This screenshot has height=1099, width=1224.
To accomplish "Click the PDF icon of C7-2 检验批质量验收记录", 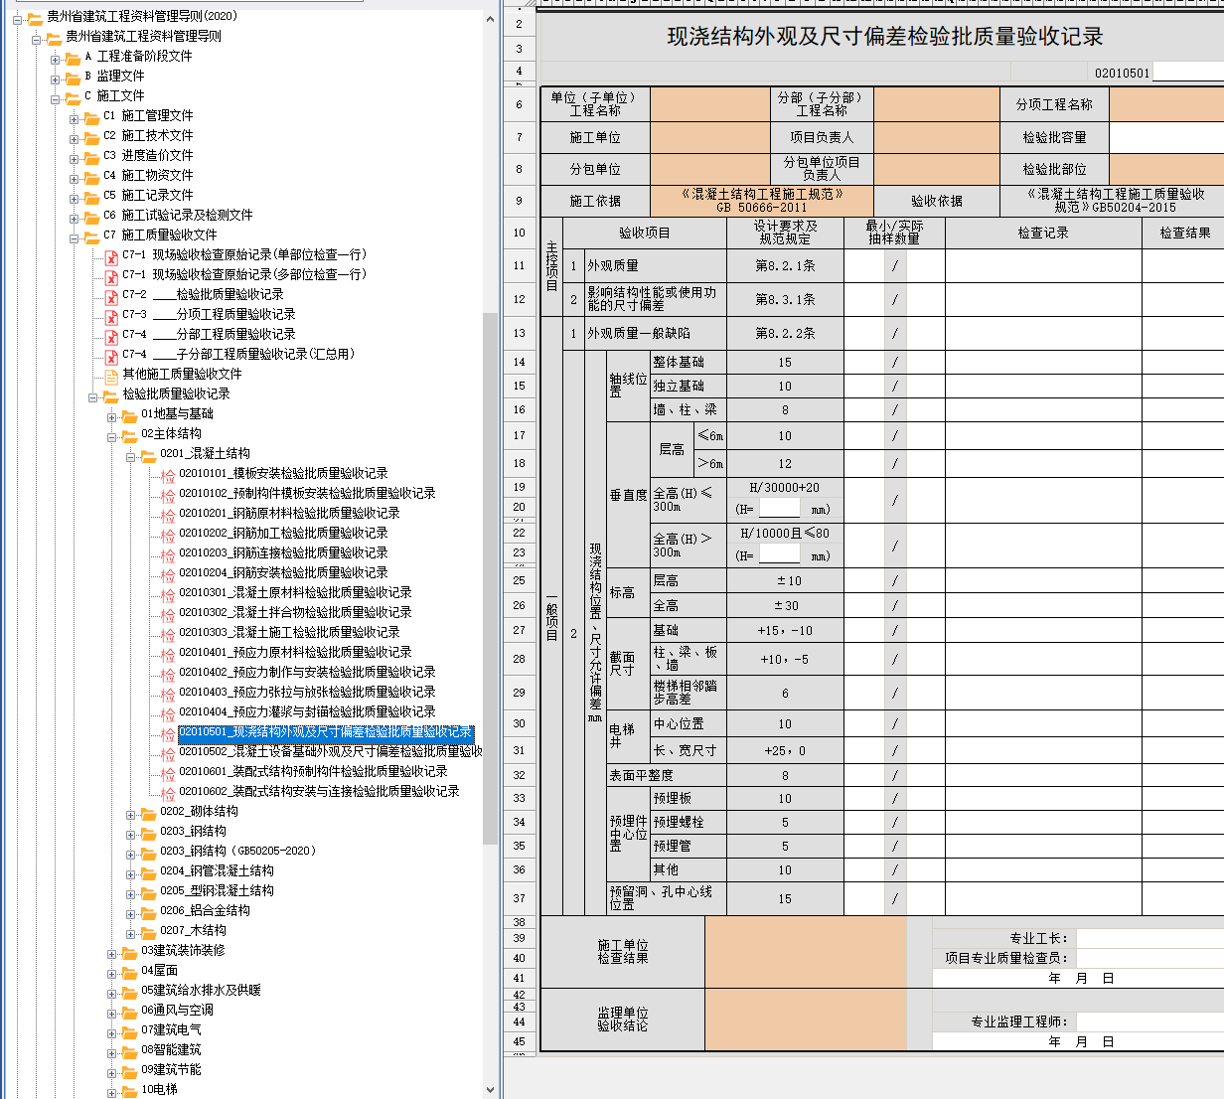I will tap(111, 296).
